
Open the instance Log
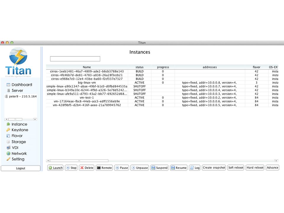(x=195, y=168)
